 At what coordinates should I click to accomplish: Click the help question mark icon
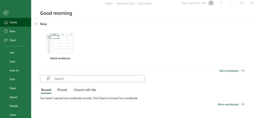tap(221, 3)
